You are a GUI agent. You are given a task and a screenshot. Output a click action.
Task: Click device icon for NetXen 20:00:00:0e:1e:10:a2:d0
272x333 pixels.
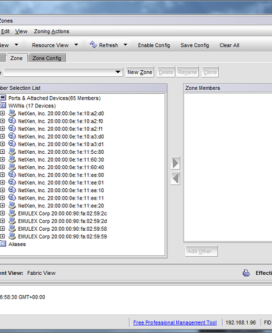(x=12, y=113)
